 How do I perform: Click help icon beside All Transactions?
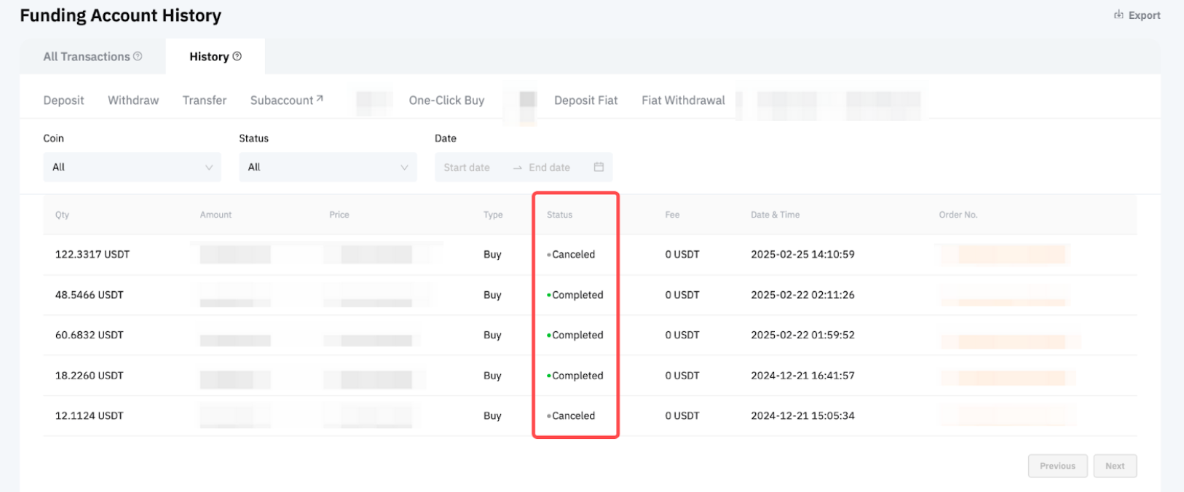point(138,56)
